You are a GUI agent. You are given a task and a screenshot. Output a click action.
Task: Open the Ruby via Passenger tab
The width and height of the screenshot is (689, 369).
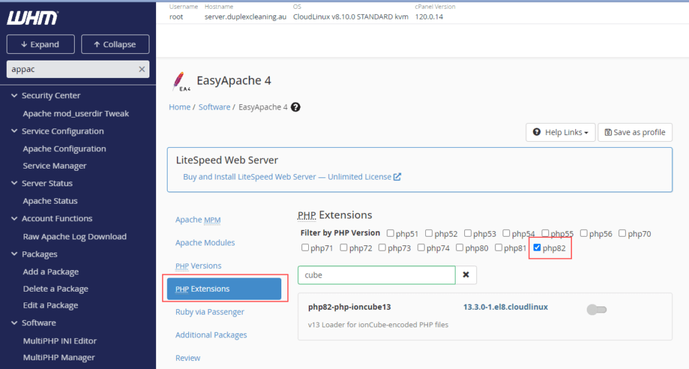[210, 312]
